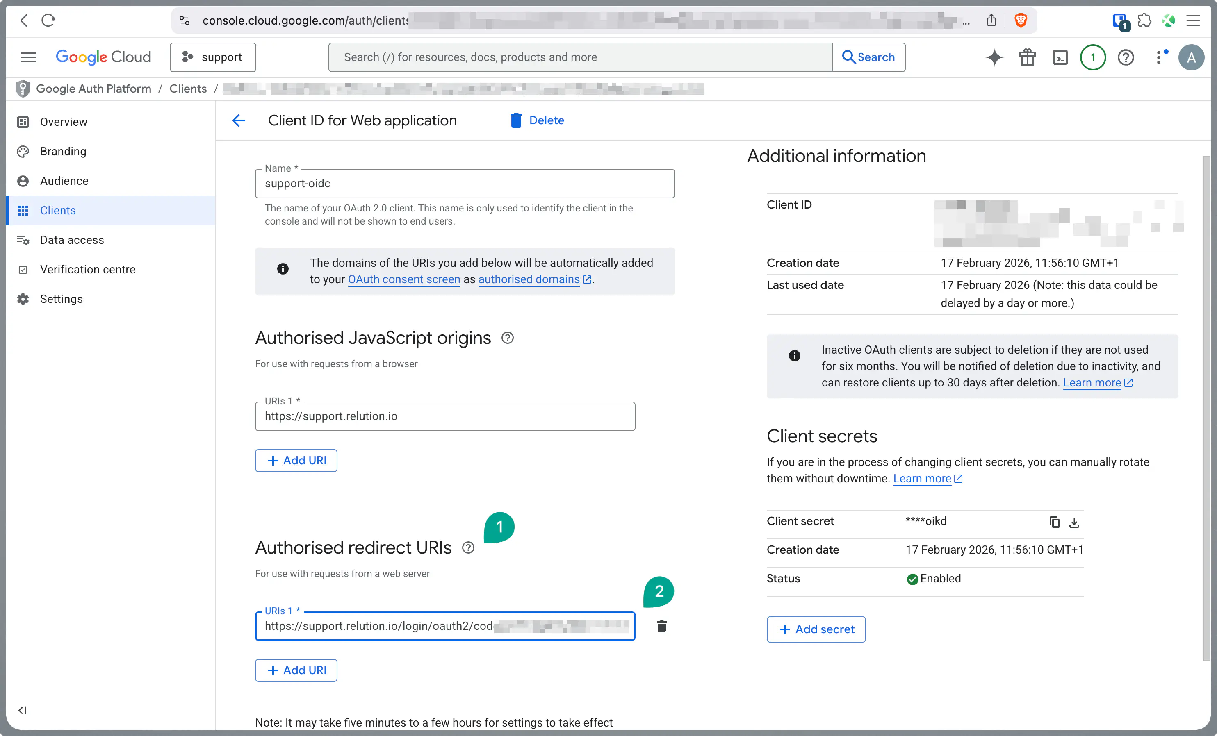Go to Data access in sidebar
1217x736 pixels.
coord(72,240)
